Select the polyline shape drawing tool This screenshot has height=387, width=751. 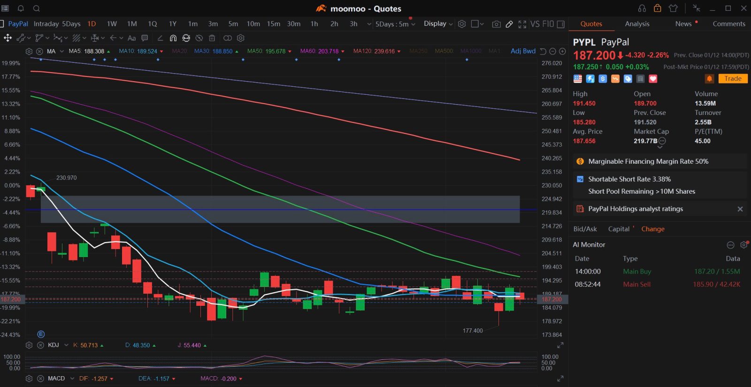39,38
